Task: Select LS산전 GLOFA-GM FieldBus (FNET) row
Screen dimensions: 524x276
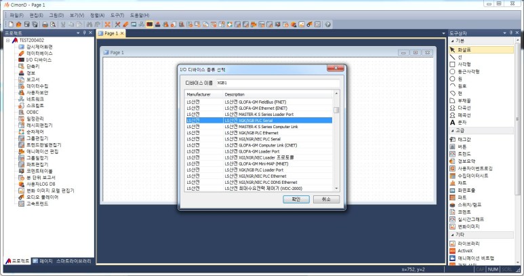Action: pyautogui.click(x=259, y=102)
